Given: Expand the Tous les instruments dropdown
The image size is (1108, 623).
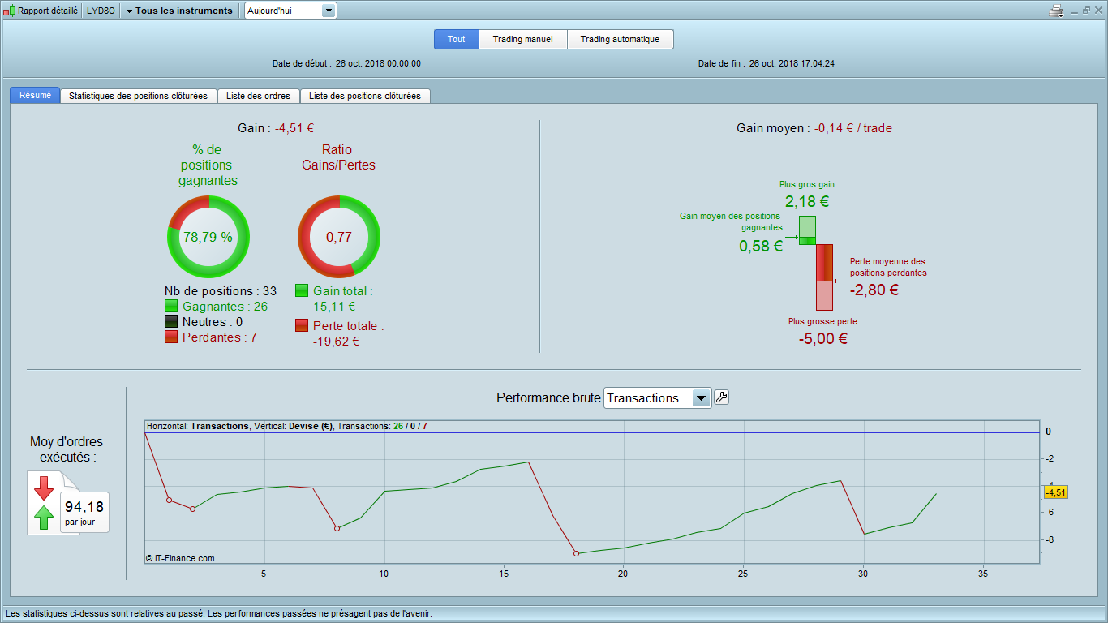Looking at the screenshot, I should (x=179, y=11).
